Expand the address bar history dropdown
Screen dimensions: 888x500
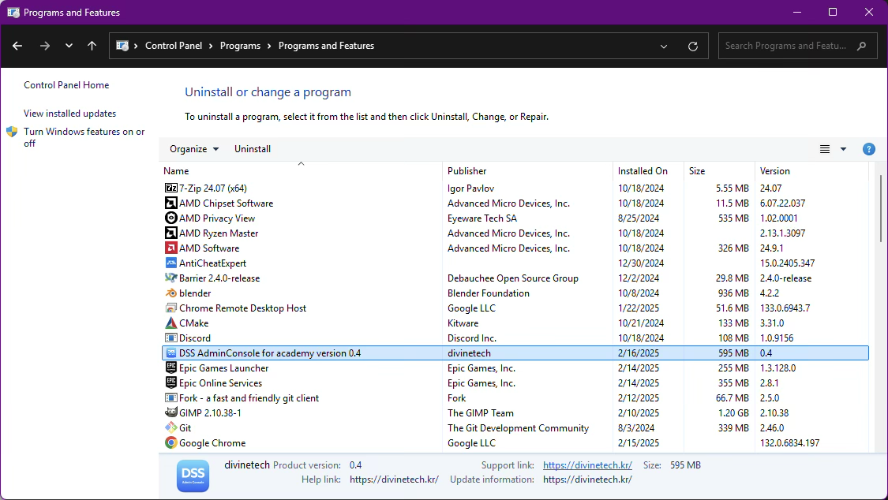[664, 46]
